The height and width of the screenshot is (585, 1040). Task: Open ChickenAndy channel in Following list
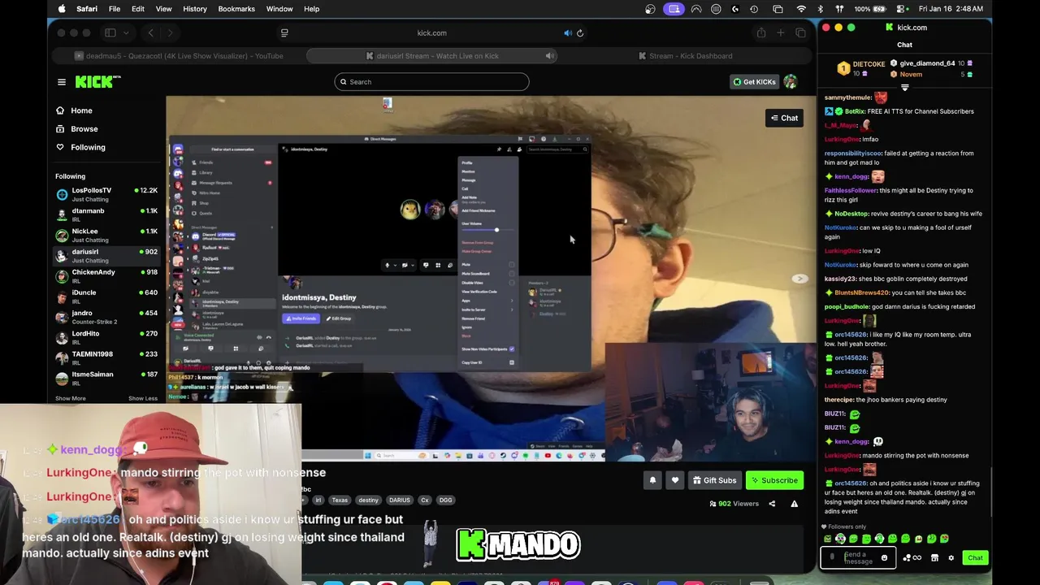106,275
